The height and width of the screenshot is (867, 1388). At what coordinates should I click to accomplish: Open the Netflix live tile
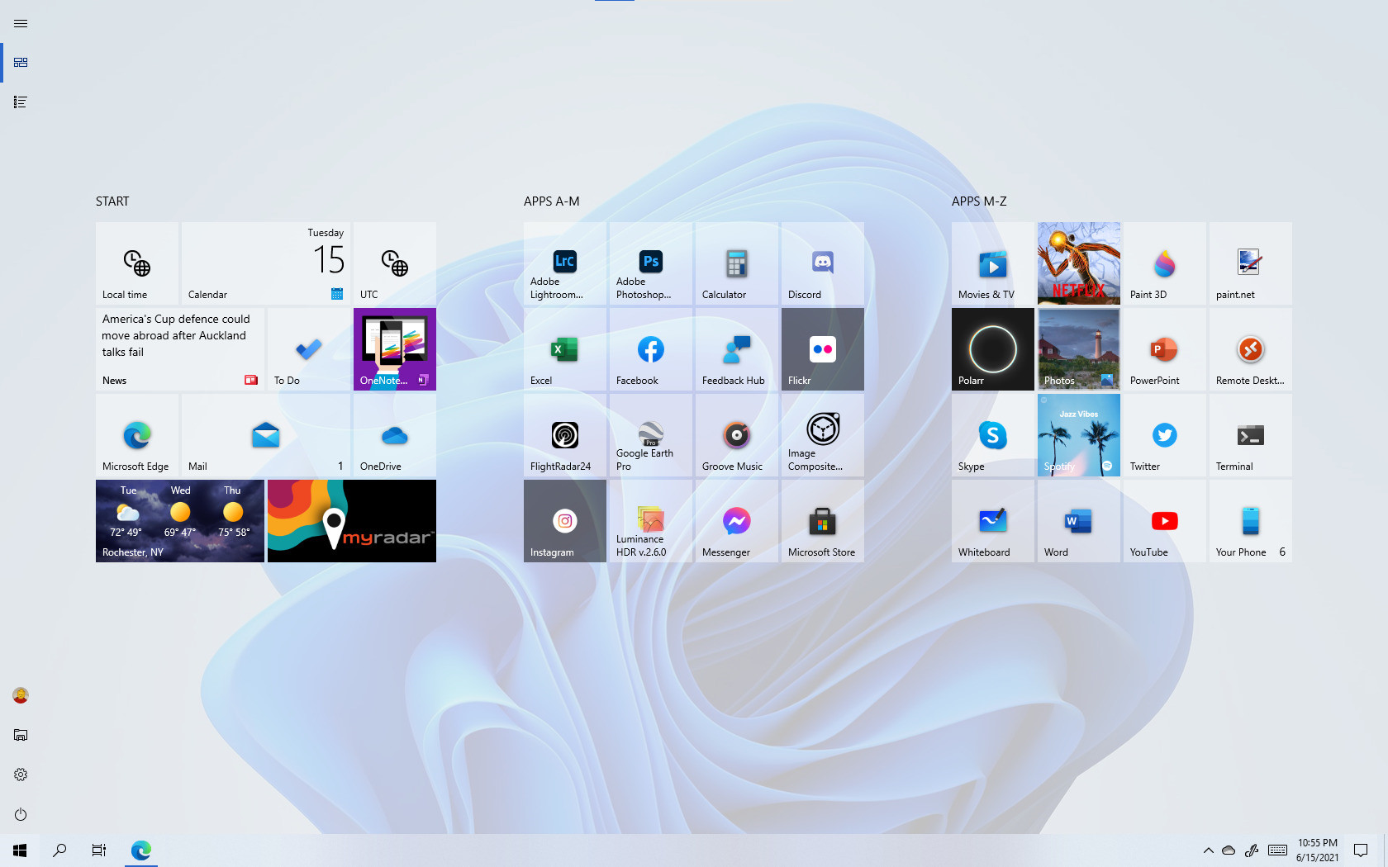coord(1079,263)
